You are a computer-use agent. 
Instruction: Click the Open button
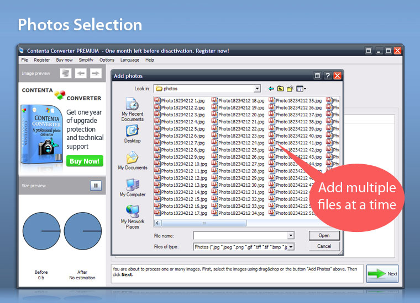tap(324, 235)
